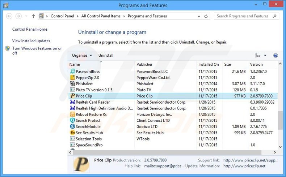The image size is (286, 177).
Task: Click the Phishalert program icon
Action: 73,84
